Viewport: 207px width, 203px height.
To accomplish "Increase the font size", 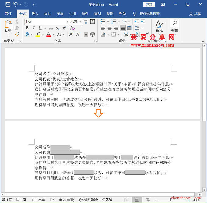I will click(72, 34).
